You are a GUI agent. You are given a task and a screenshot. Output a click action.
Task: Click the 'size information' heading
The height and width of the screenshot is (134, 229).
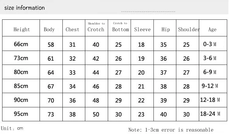click(x=24, y=8)
